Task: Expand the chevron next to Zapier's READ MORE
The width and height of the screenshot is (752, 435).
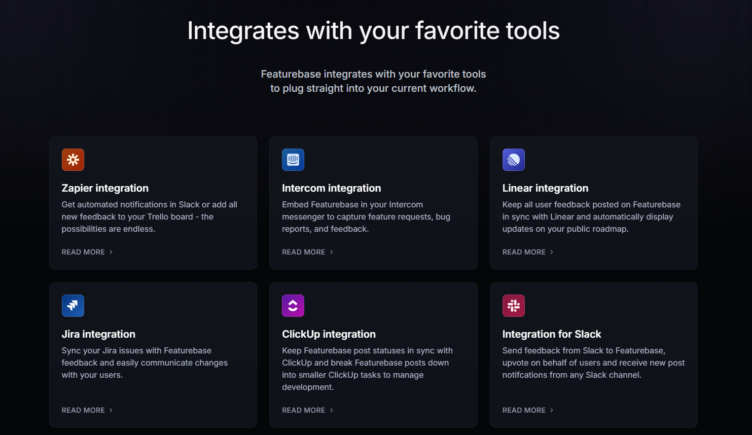Action: point(111,252)
